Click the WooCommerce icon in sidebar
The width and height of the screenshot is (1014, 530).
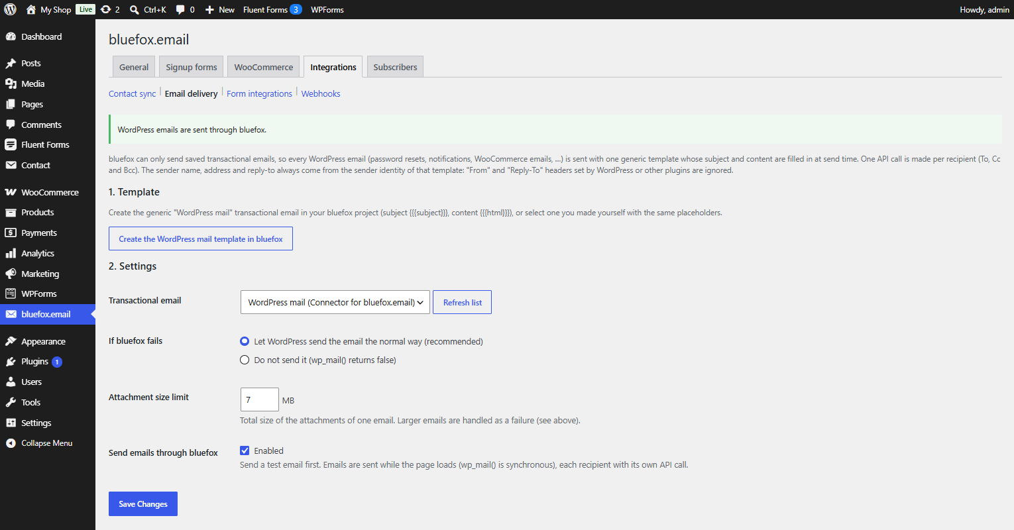tap(11, 192)
